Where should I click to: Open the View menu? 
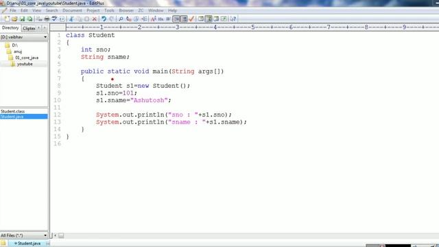pos(36,10)
